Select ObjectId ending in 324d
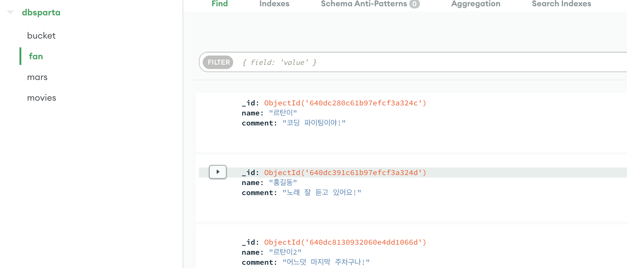 click(345, 173)
